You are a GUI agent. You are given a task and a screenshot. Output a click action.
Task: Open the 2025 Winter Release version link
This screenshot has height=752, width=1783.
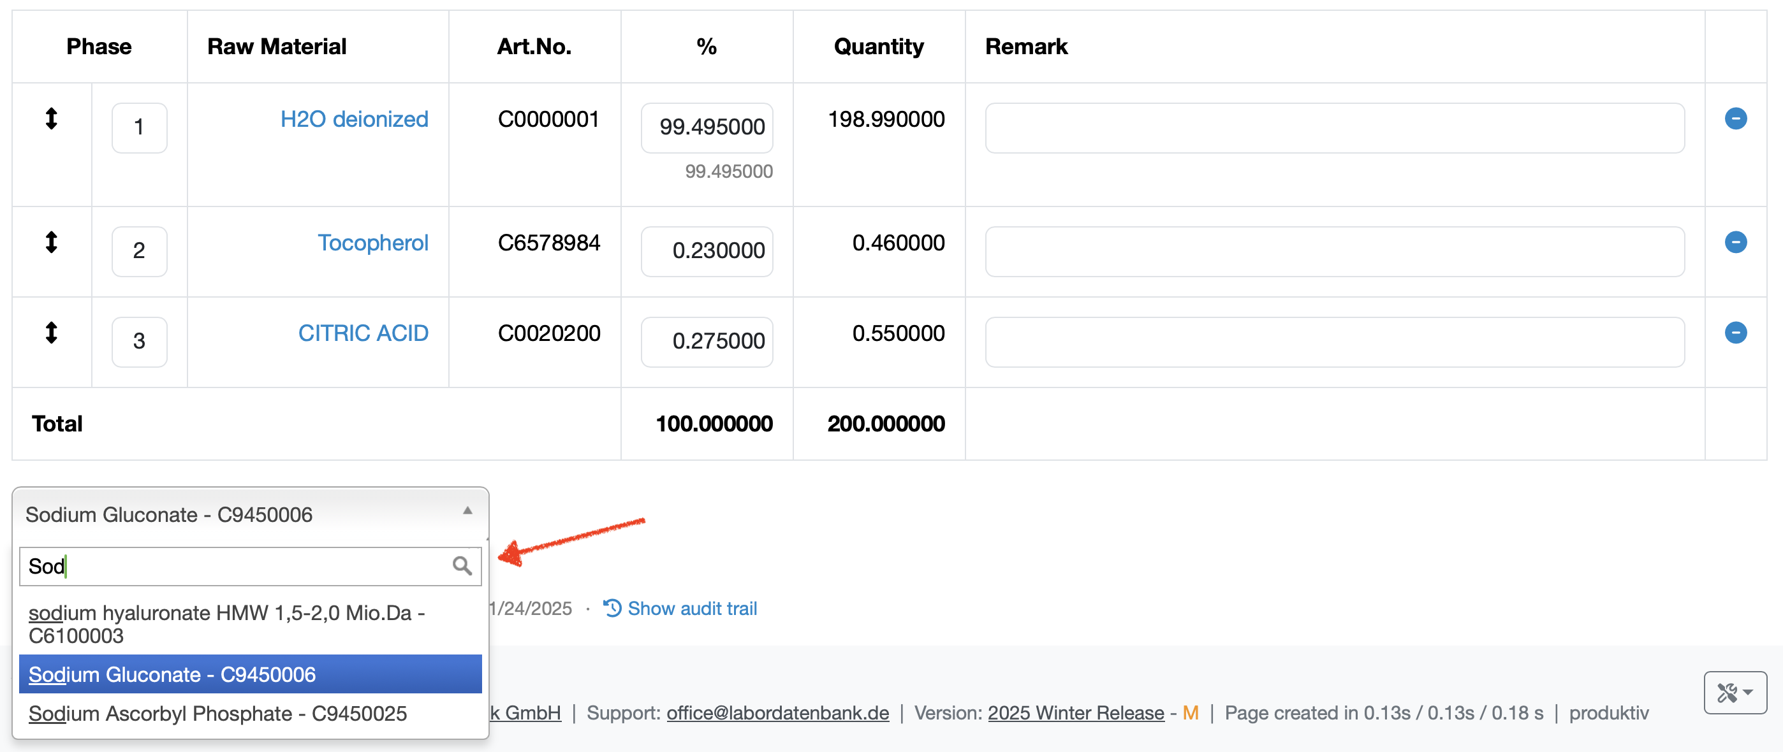tap(1075, 712)
